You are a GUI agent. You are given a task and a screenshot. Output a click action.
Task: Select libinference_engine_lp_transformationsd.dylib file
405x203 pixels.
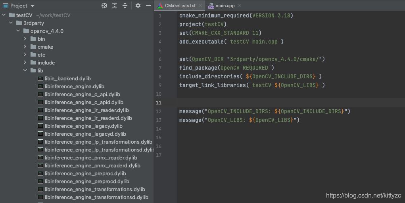(x=99, y=150)
